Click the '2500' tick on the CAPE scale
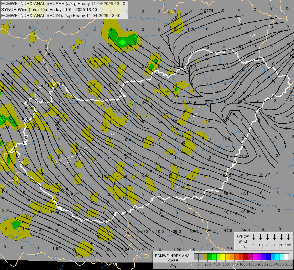294x270 pixels. pos(271,264)
